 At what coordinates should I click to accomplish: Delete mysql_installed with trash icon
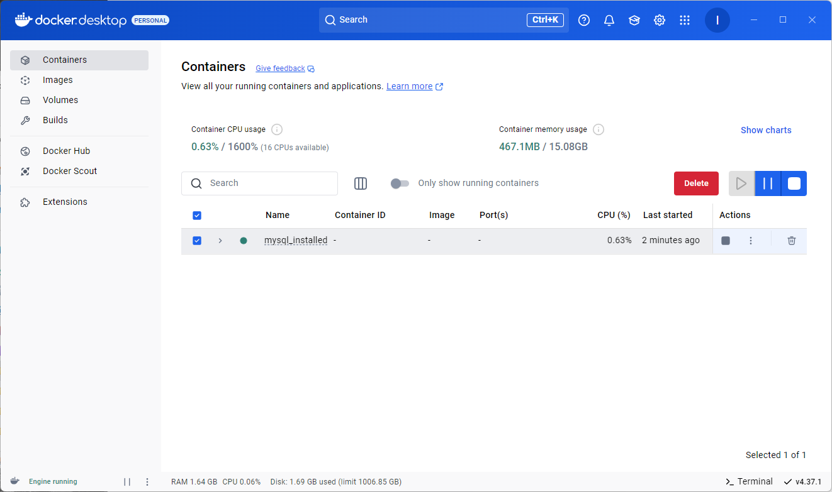coord(792,241)
